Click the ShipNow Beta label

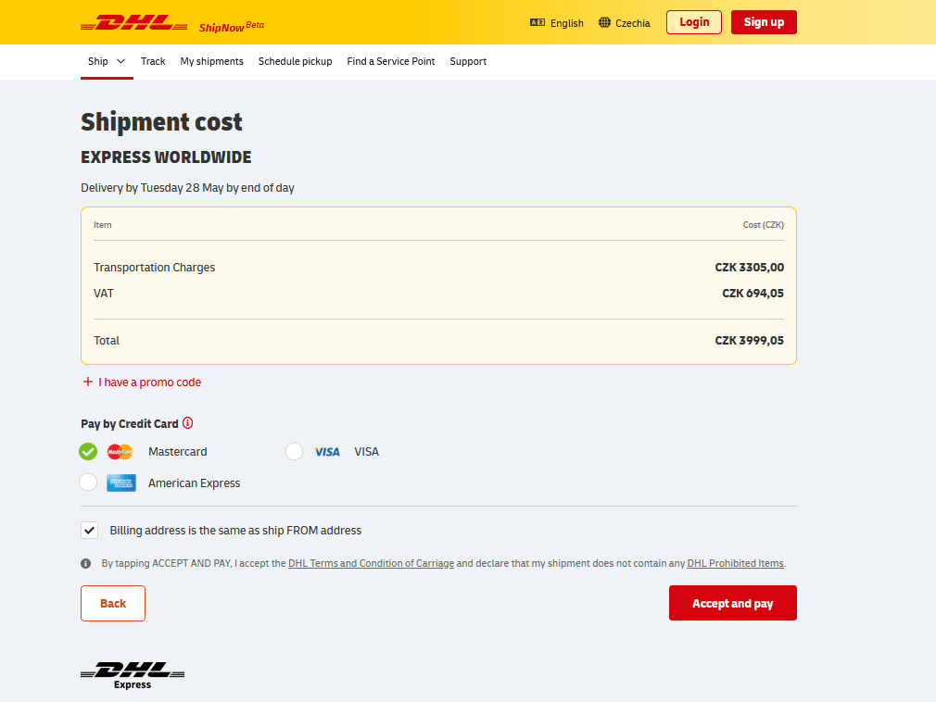[232, 26]
